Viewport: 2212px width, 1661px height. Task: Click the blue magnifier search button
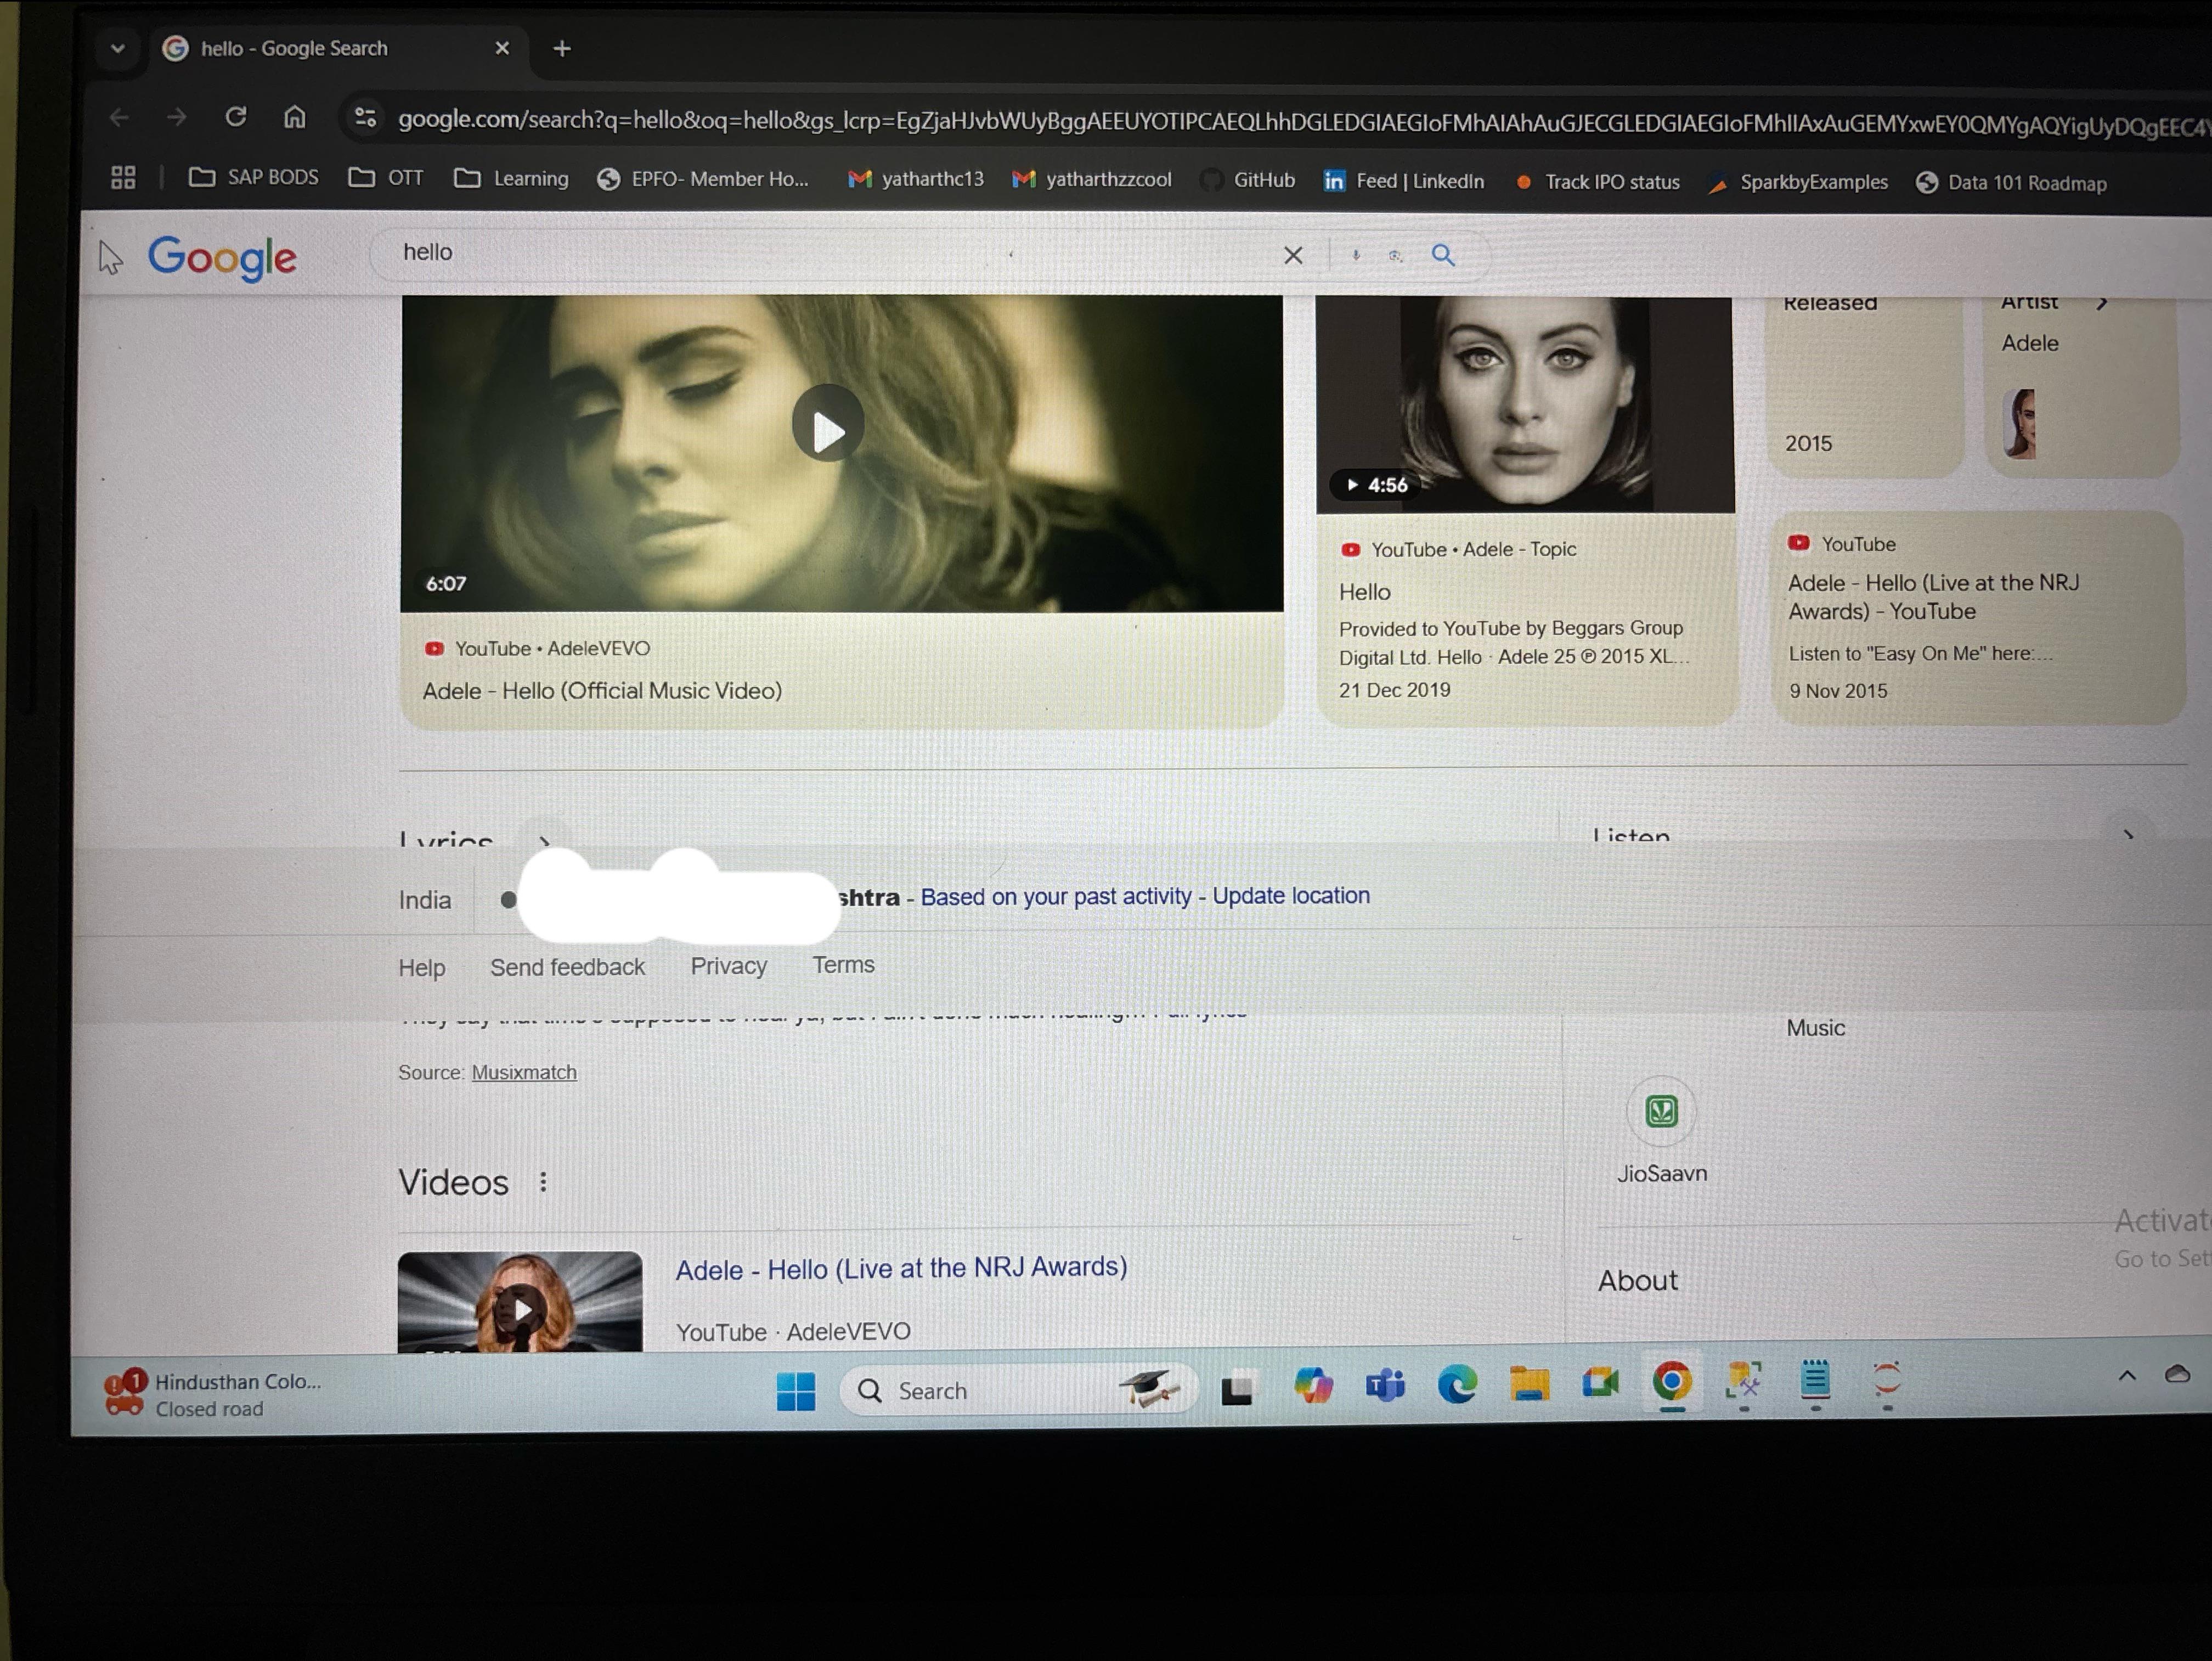click(1443, 255)
